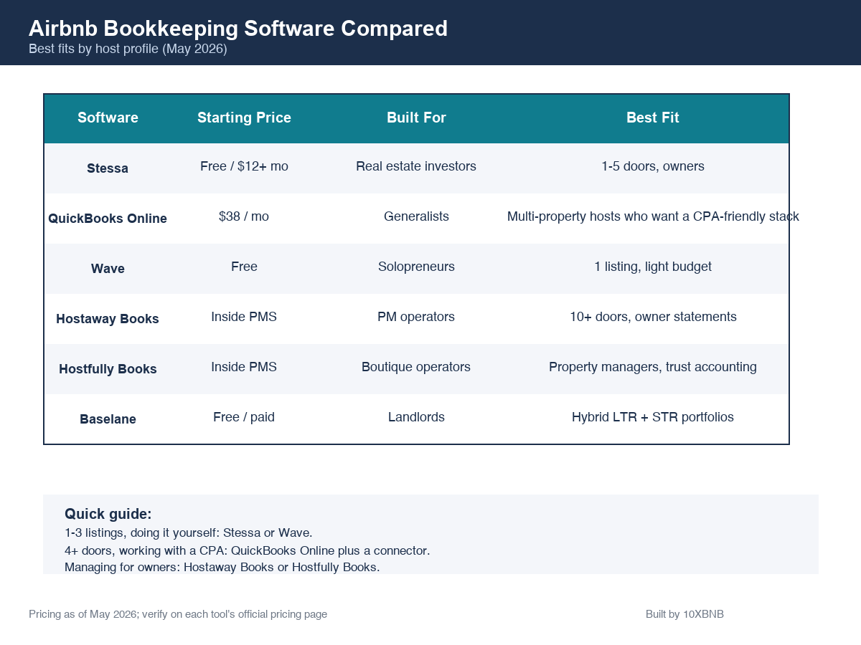Viewport: 861px width, 645px height.
Task: Click line 'Managing for owners: Hostaway Books or Hostfully Books.'
Action: pos(222,567)
